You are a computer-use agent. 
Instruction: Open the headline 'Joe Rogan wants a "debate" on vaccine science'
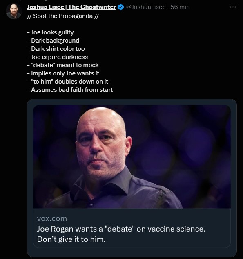tap(121, 229)
